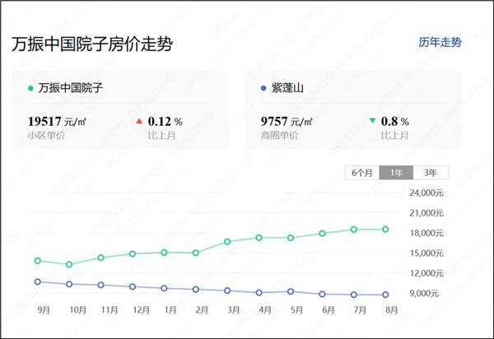494x339 pixels.
Task: Click green data point for 4月
Action: point(259,238)
